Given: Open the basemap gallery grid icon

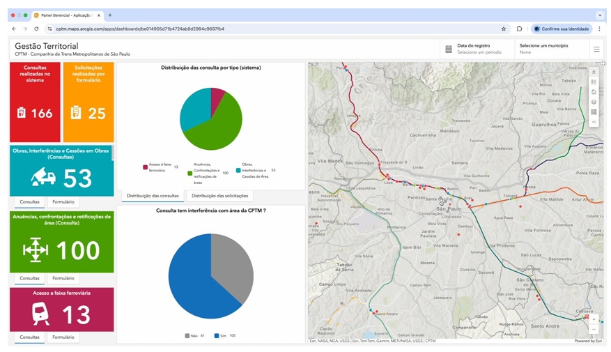Looking at the screenshot, I should click(594, 112).
